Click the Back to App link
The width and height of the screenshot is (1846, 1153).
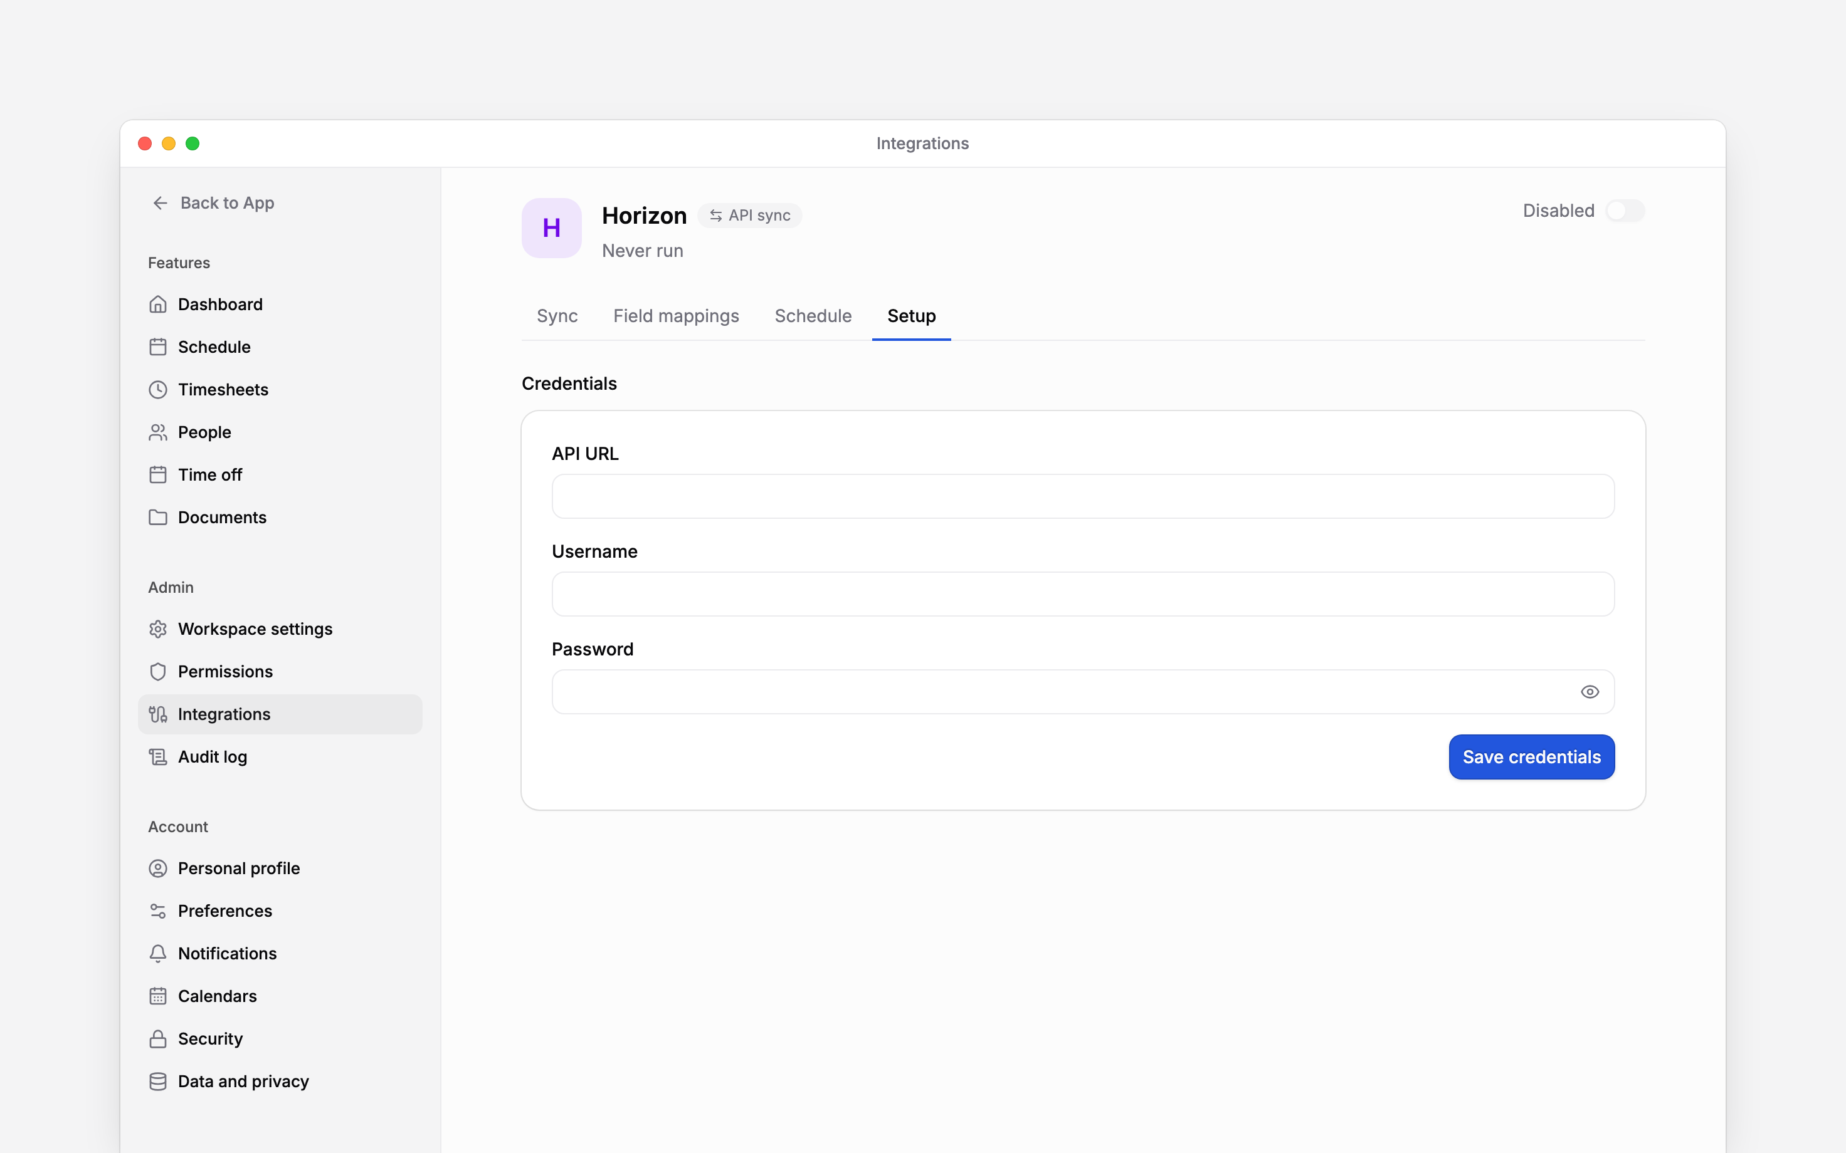[x=213, y=203]
